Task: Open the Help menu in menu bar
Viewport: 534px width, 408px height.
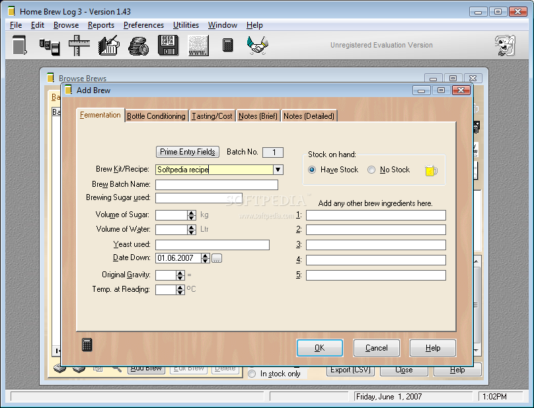Action: point(254,25)
